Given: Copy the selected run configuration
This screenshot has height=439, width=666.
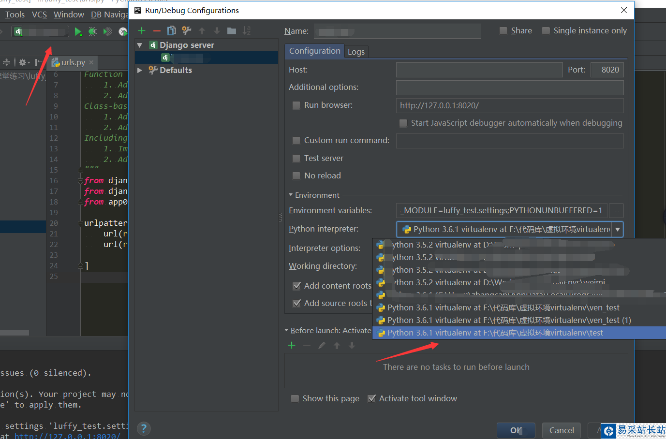Looking at the screenshot, I should click(x=171, y=31).
